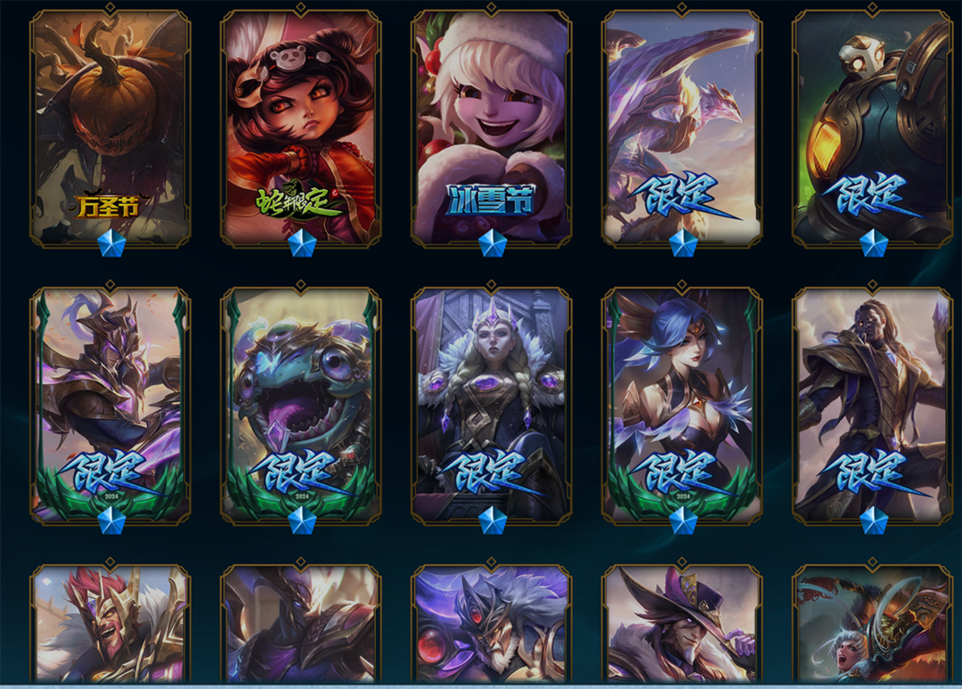Select the purple armored warrior 2024 card
This screenshot has height=689, width=962.
coord(110,406)
